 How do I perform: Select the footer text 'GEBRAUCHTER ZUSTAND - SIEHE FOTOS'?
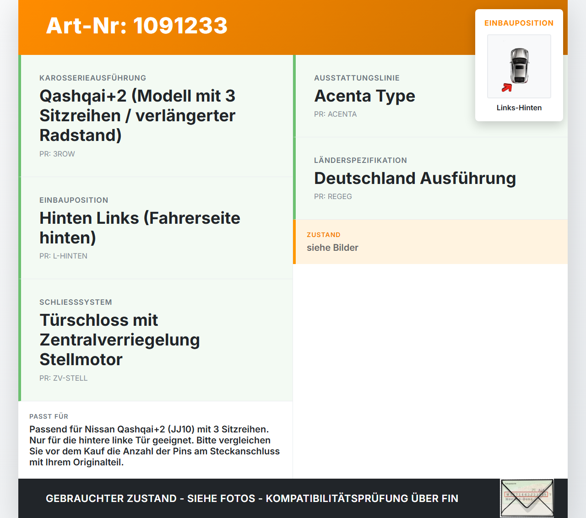[x=151, y=498]
